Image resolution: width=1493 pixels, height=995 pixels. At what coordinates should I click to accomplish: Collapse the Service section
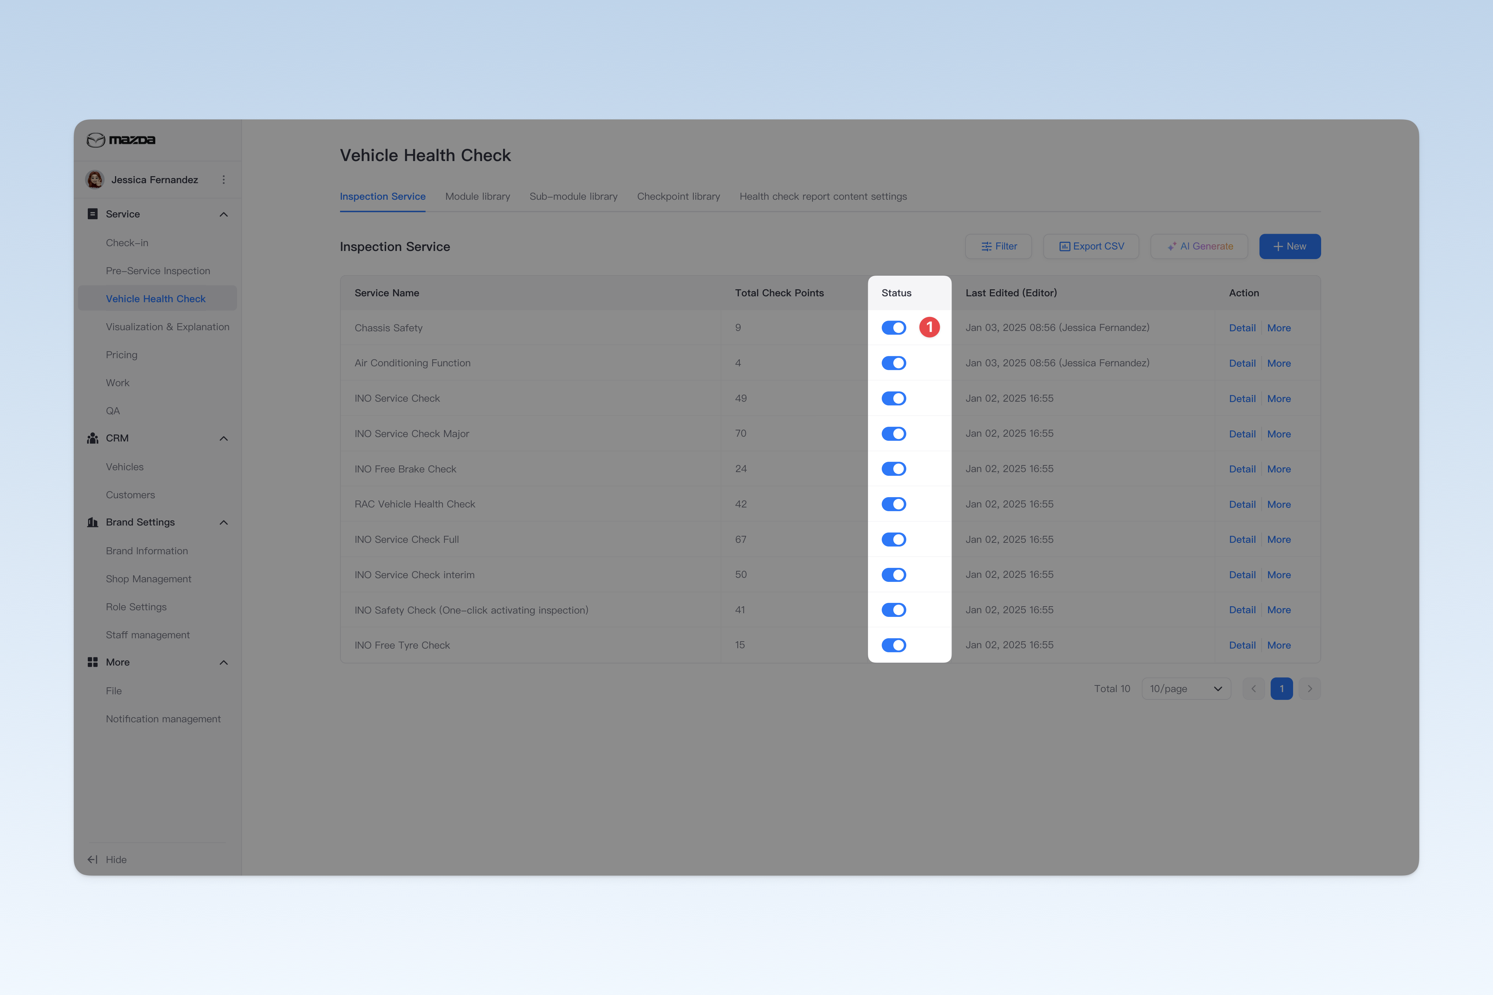click(224, 214)
